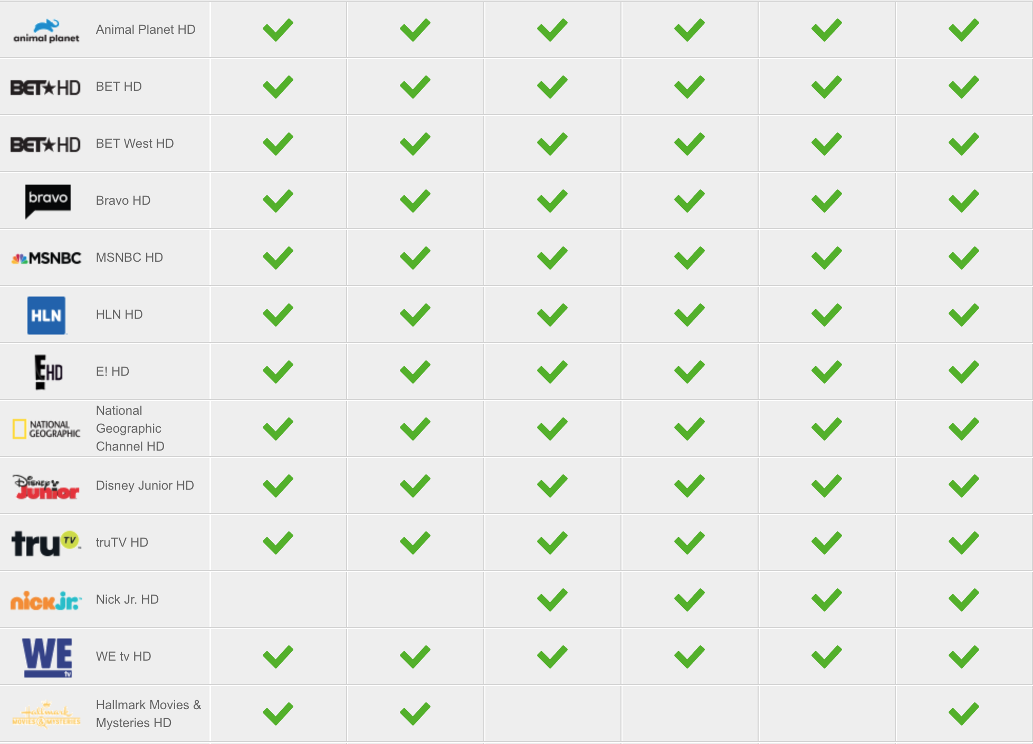Select the Disney Junior HD text label
The height and width of the screenshot is (744, 1033).
[x=145, y=485]
